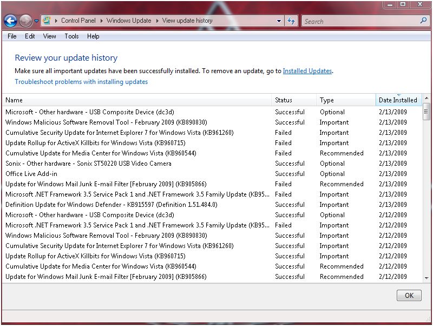Click the 'Review your update history' heading

[x=66, y=58]
